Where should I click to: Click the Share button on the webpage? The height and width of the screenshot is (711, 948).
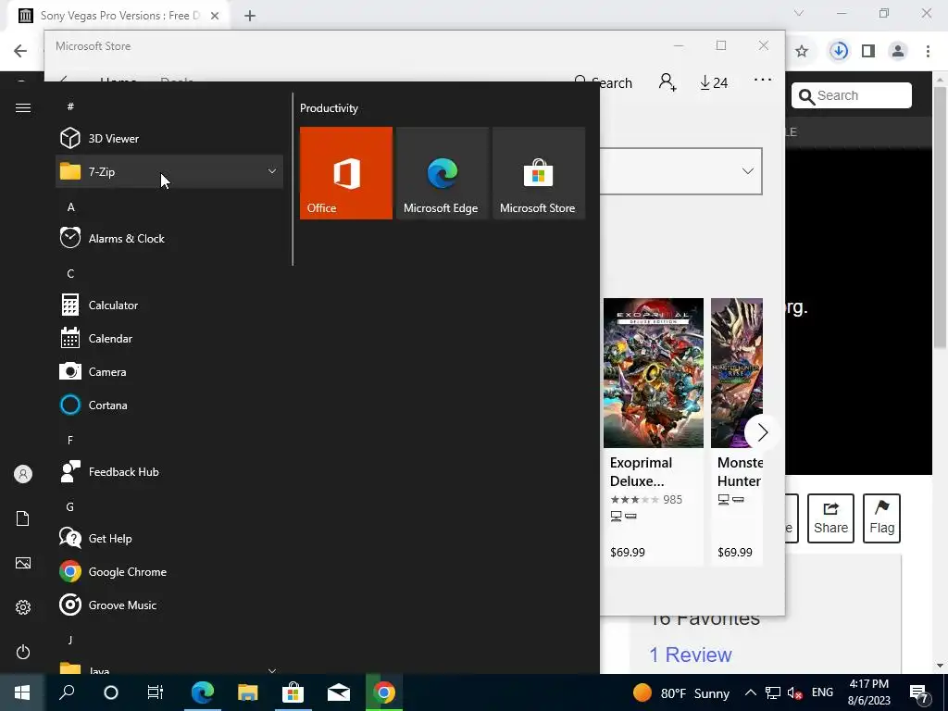(x=830, y=518)
